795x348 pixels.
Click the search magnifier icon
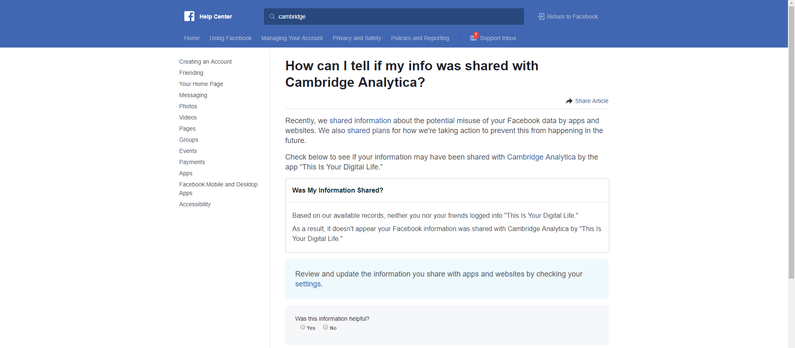pyautogui.click(x=272, y=17)
